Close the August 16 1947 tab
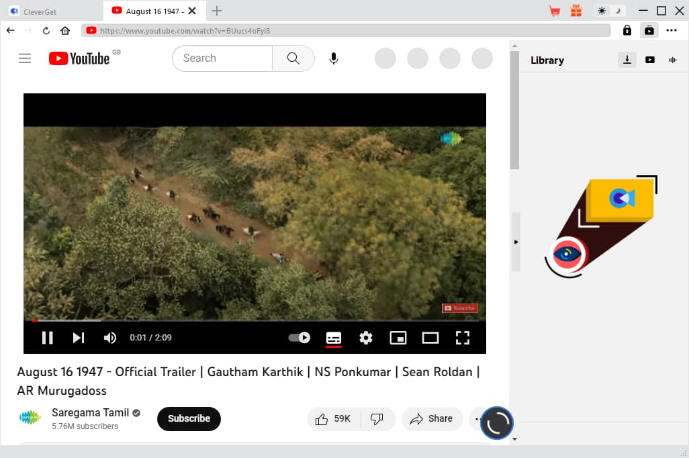The image size is (689, 458). pyautogui.click(x=192, y=11)
